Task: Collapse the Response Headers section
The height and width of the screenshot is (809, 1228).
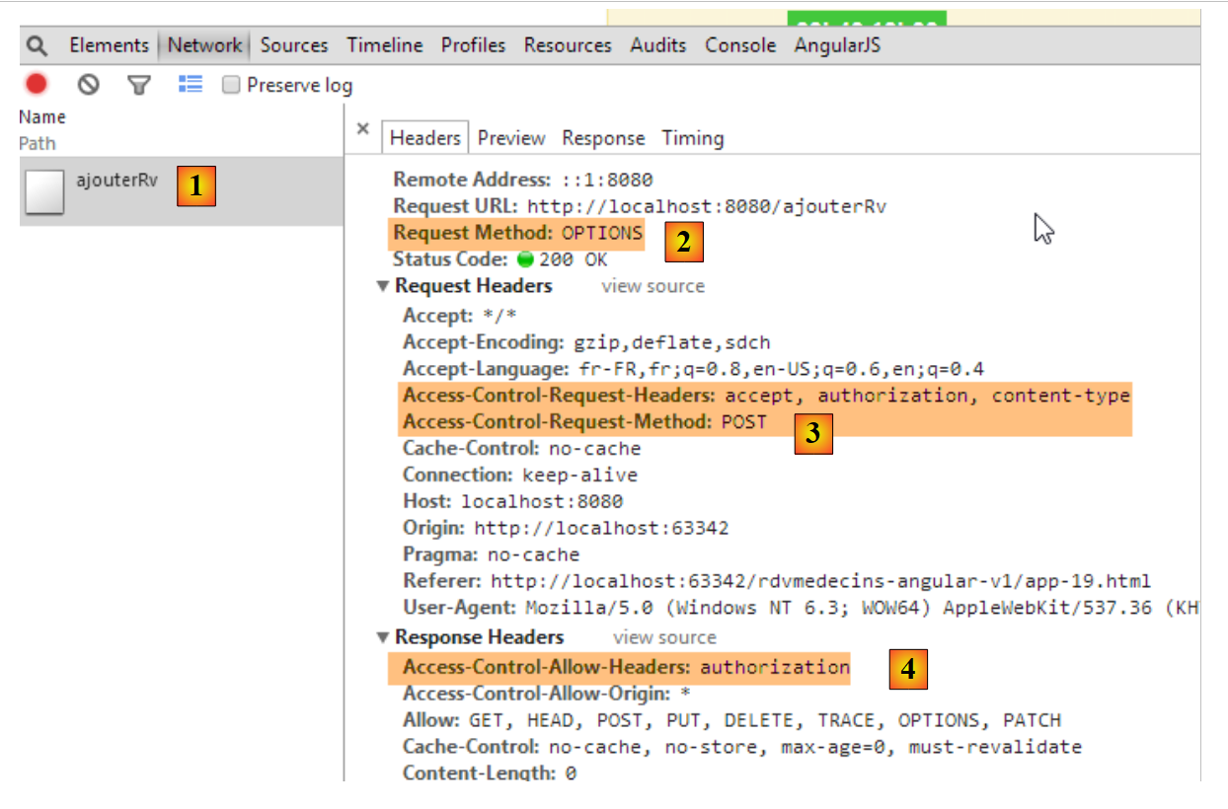Action: click(x=382, y=637)
